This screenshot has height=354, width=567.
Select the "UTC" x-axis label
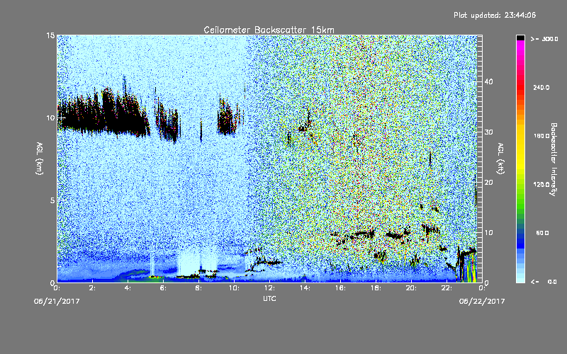(x=269, y=298)
